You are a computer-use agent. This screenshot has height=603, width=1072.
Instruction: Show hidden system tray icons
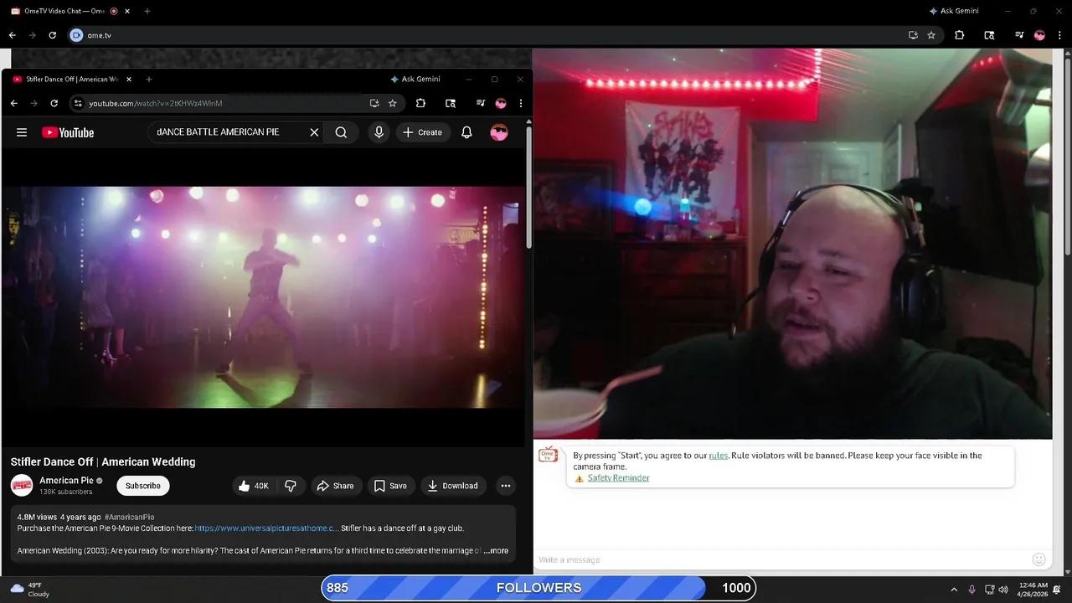pyautogui.click(x=953, y=590)
